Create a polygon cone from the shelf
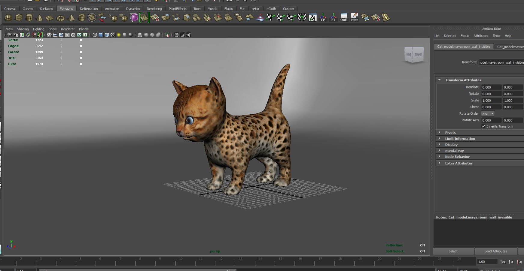The image size is (524, 271). pos(39,18)
